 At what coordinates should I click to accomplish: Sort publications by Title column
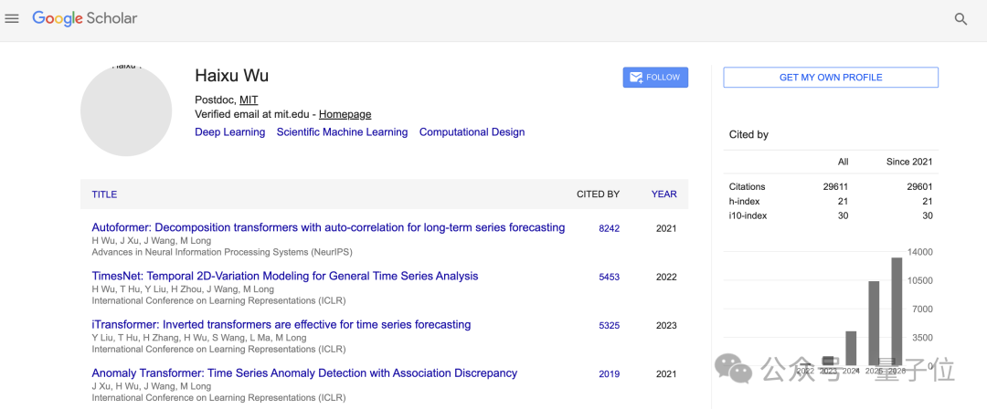point(104,194)
